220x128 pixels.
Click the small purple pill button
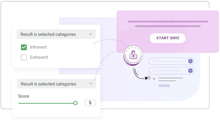(x=164, y=86)
